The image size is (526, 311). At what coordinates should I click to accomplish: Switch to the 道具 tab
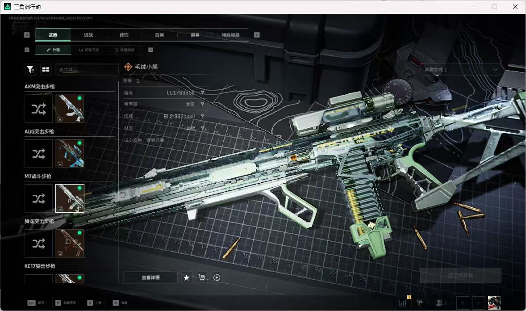[195, 35]
